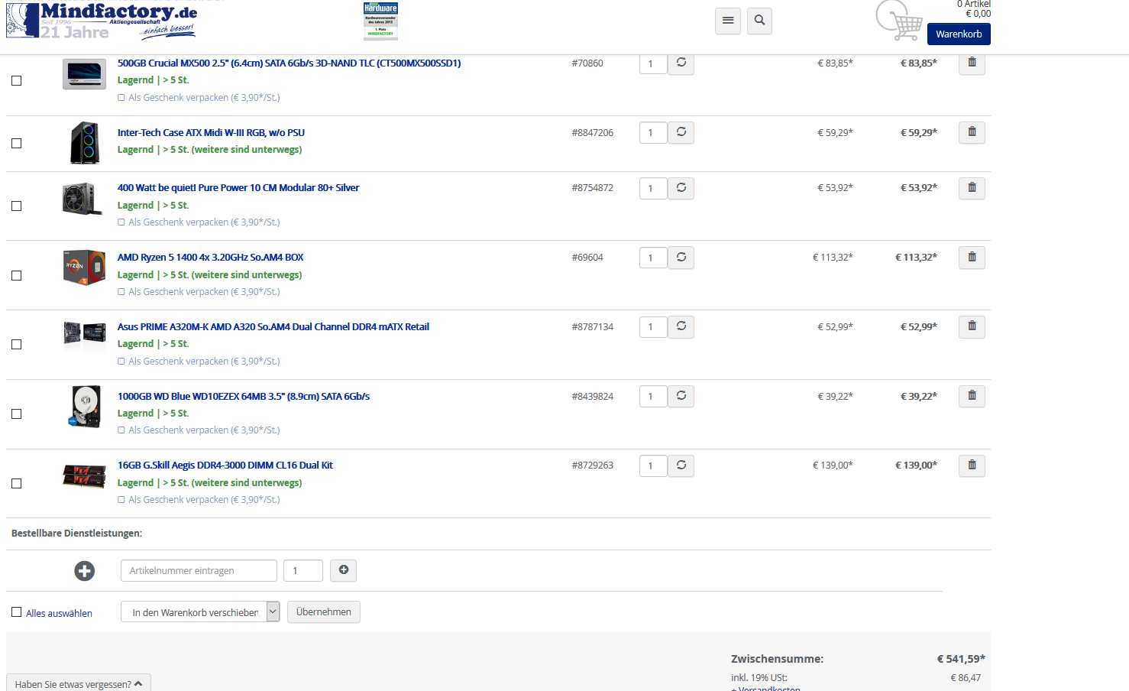Viewport: 1129px width, 691px height.
Task: Open the search magnifier icon
Action: tap(759, 21)
